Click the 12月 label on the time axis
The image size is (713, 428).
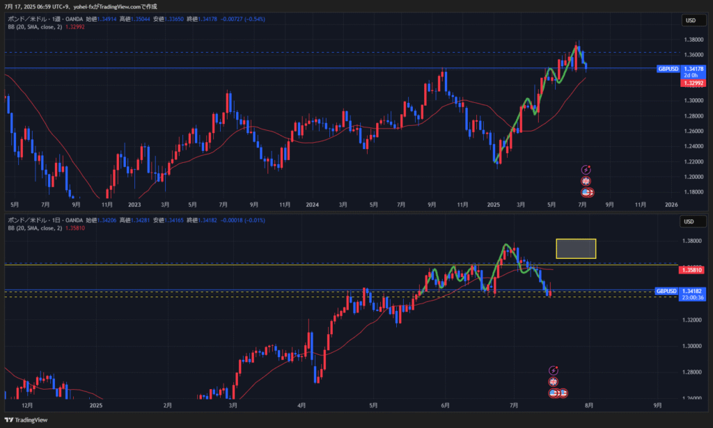[27, 405]
